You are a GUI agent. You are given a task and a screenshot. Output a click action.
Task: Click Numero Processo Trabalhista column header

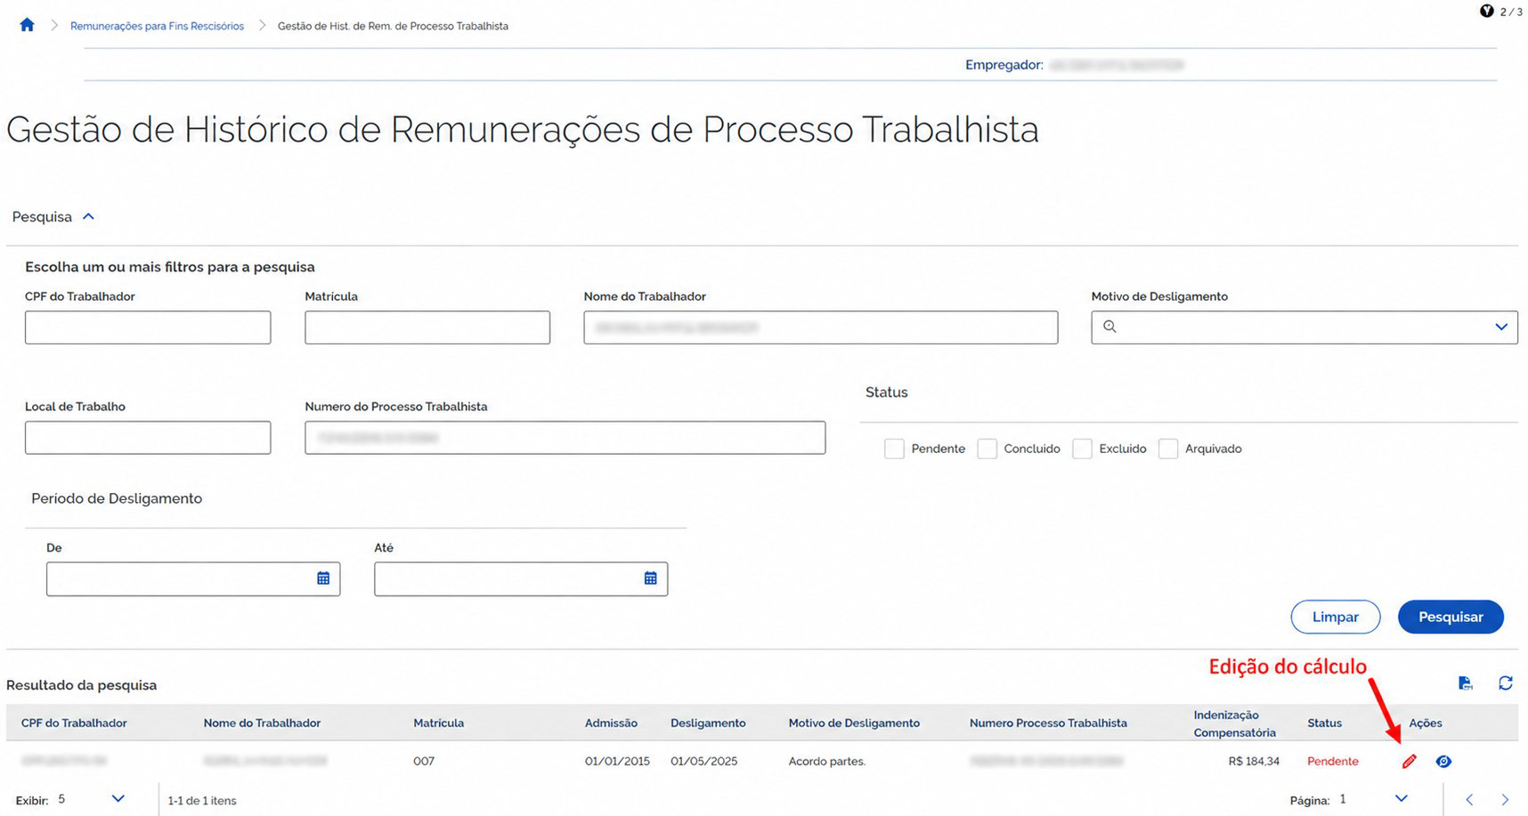pyautogui.click(x=1048, y=723)
